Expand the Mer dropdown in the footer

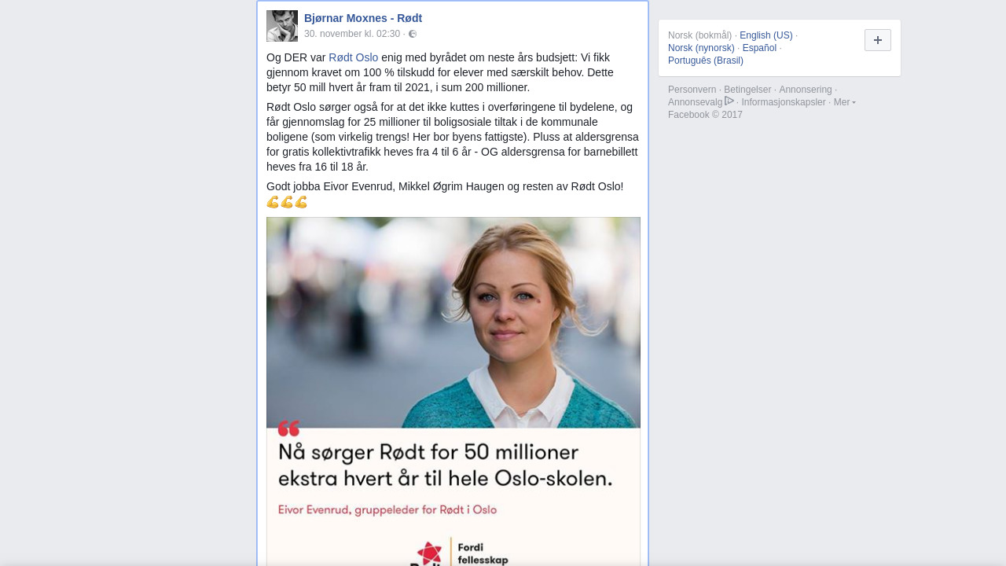845,102
